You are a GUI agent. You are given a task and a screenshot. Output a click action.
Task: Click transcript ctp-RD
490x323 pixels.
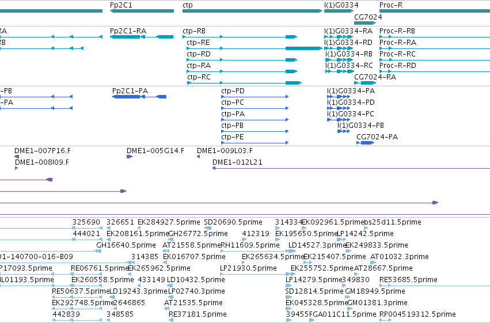click(242, 60)
